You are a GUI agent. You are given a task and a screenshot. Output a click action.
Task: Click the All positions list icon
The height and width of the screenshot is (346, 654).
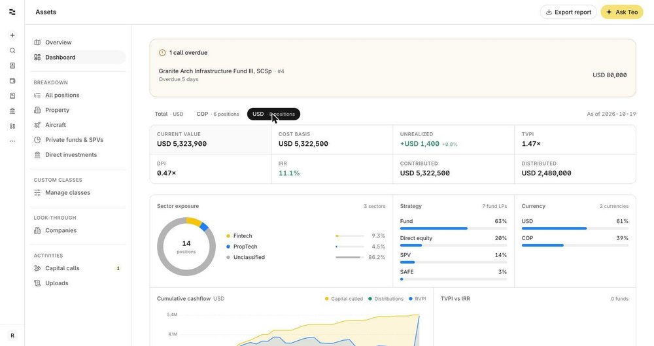coord(37,95)
